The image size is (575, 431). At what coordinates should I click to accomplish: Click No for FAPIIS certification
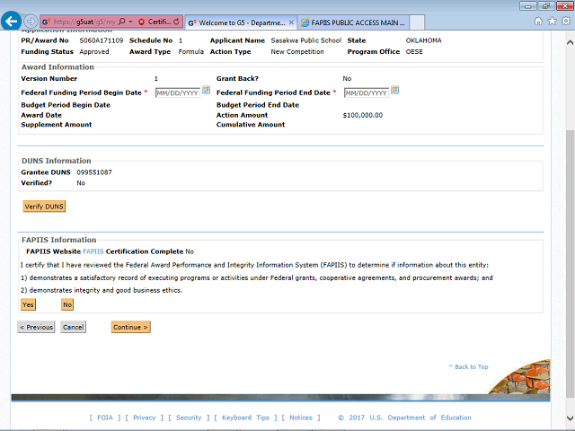[67, 304]
